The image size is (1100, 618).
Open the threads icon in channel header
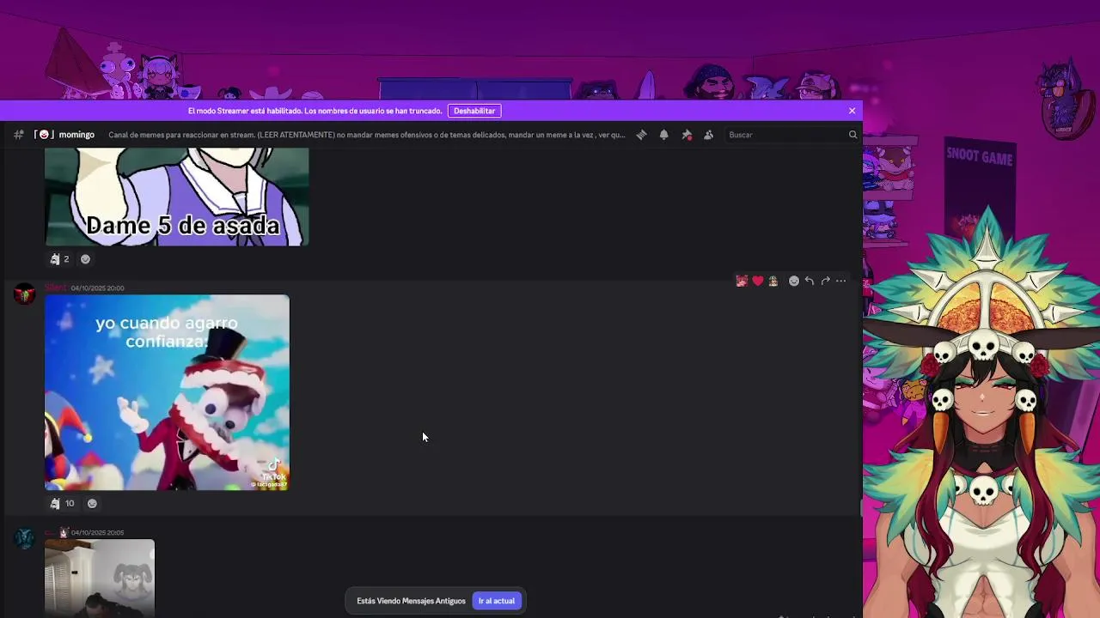pyautogui.click(x=641, y=135)
